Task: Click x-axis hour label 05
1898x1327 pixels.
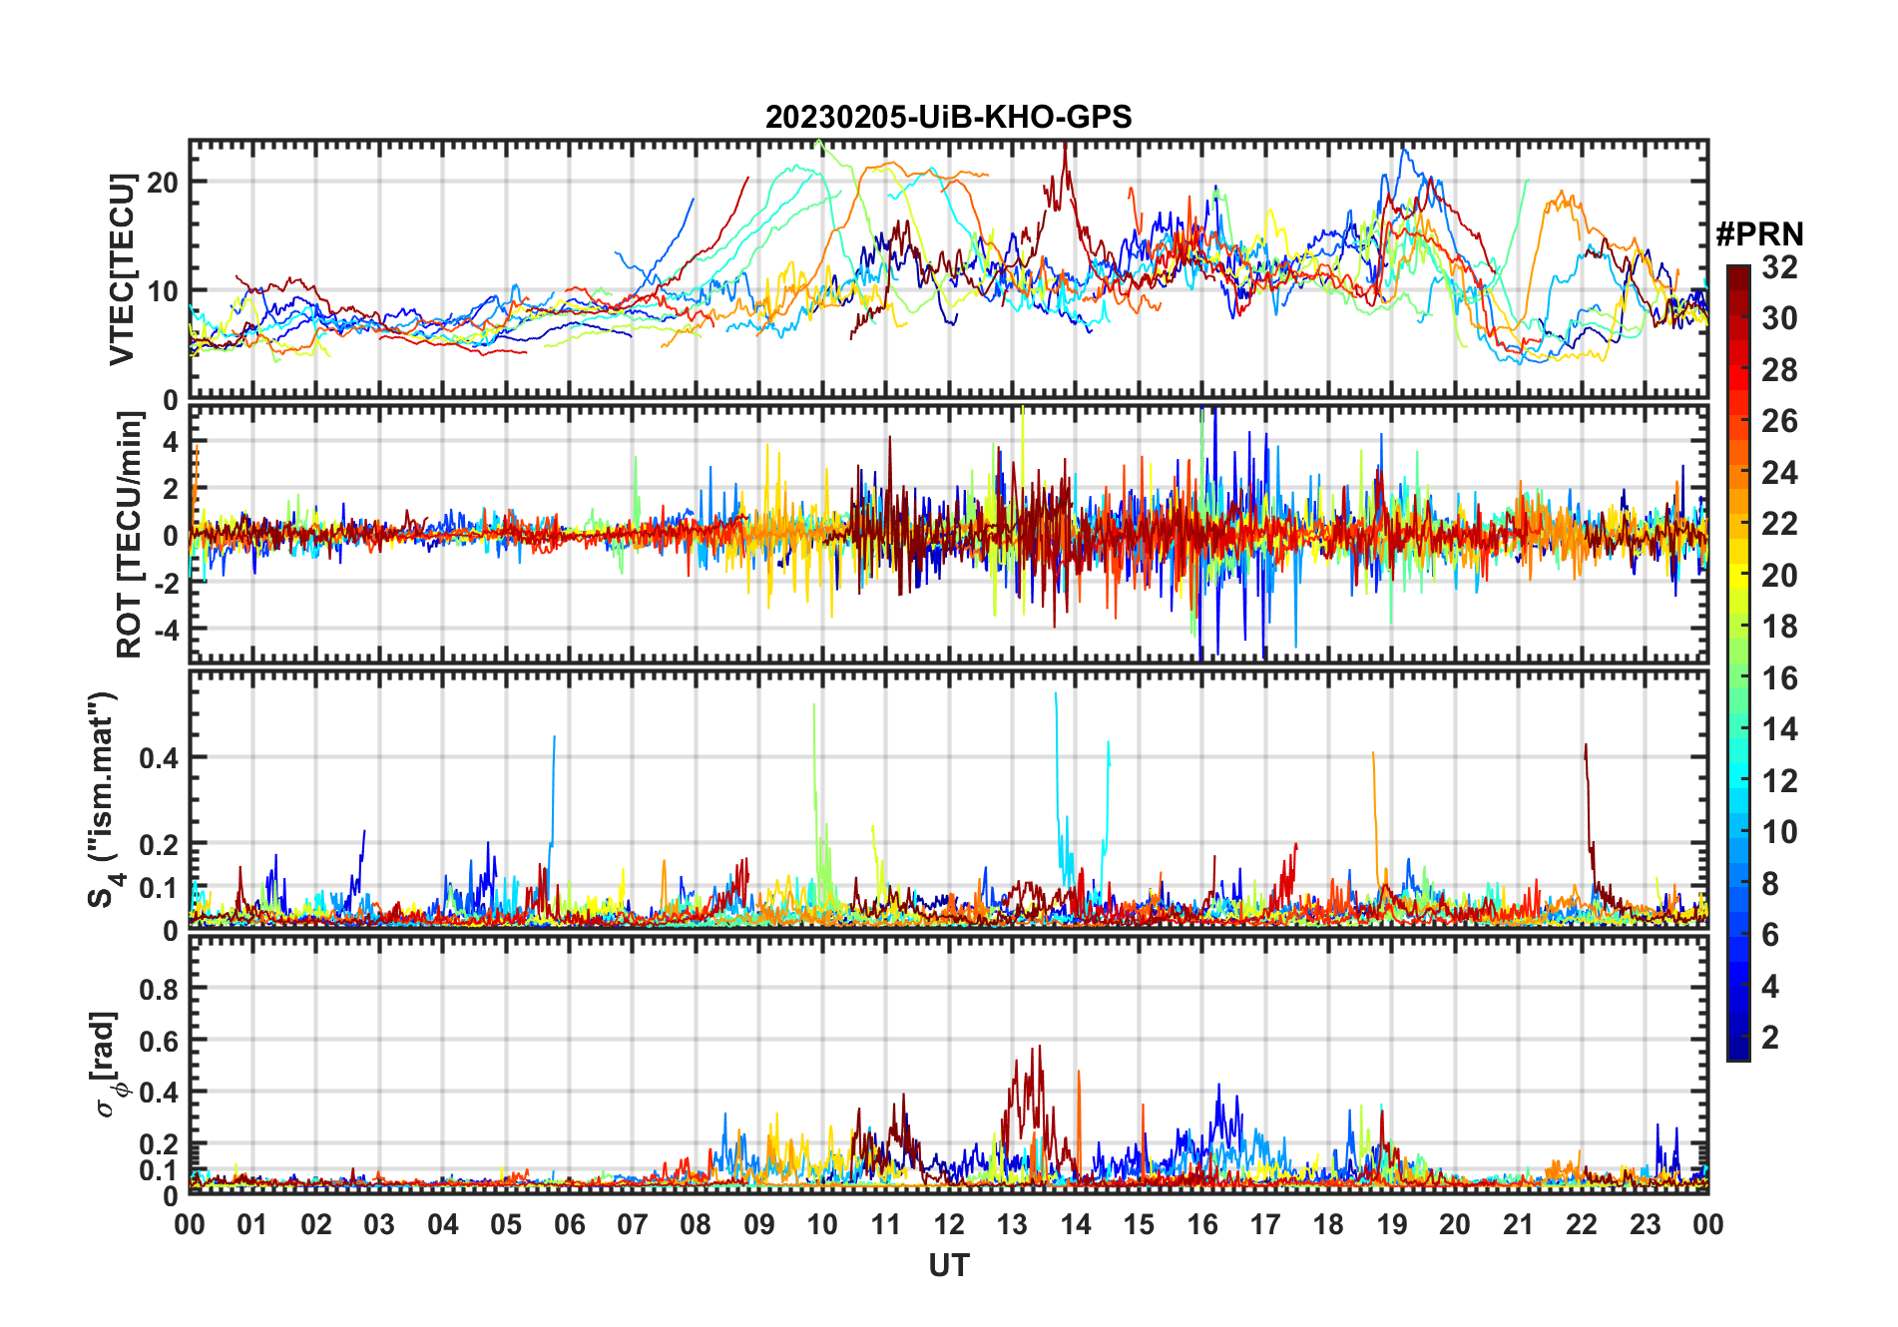Action: [506, 1224]
